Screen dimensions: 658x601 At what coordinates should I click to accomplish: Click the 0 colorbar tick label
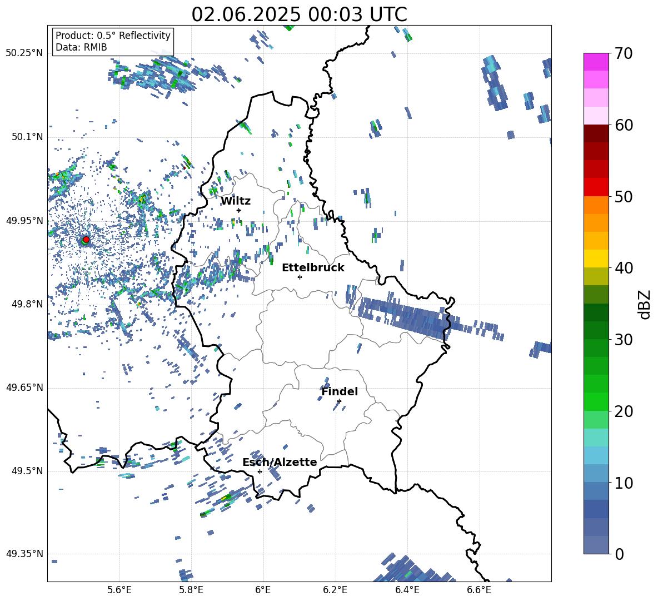(619, 554)
